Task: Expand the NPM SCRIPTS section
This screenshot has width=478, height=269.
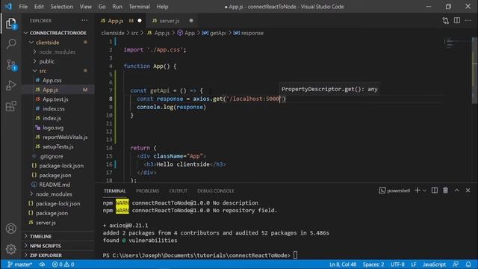Action: pyautogui.click(x=45, y=246)
